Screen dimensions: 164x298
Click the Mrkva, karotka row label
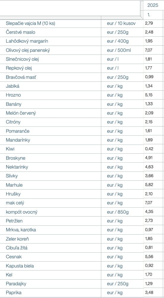pyautogui.click(x=21, y=230)
